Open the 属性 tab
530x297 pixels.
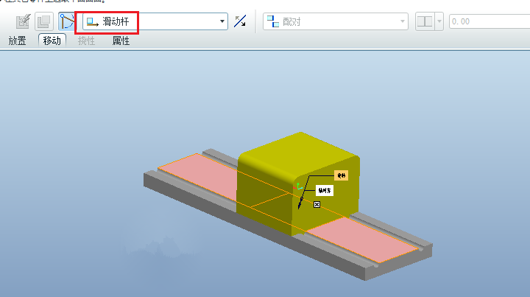(121, 41)
